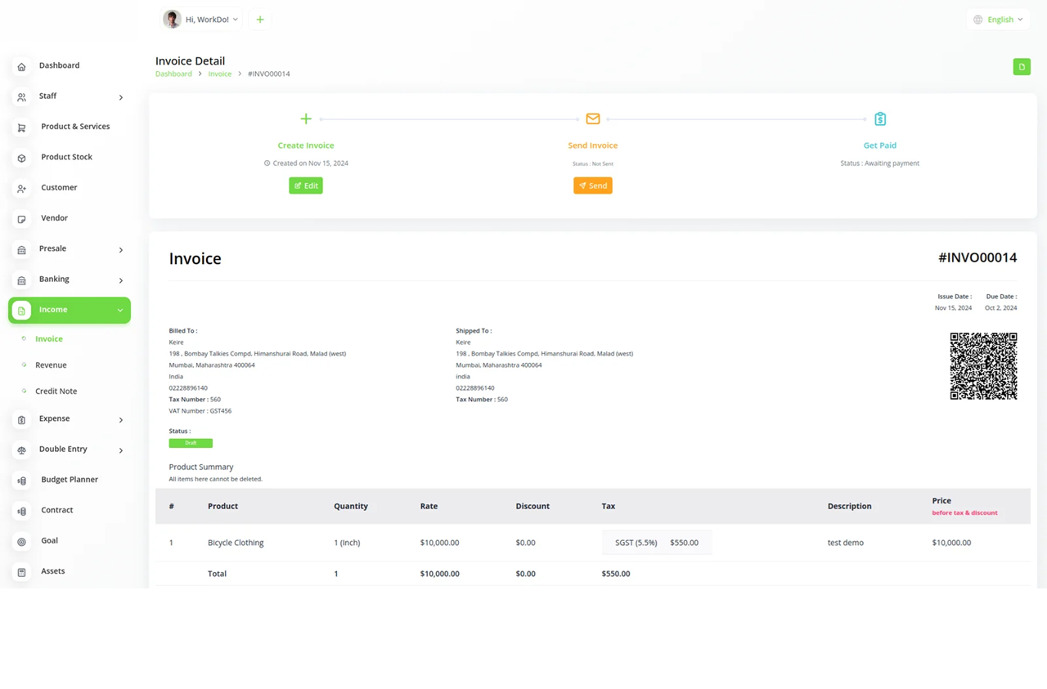Click the green document icon at top right

[x=1022, y=67]
